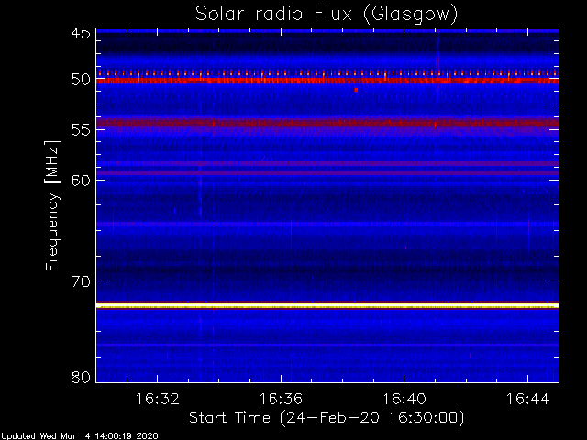This screenshot has height=440, width=587.
Task: Click the 80 frequency tick label
Action: click(x=81, y=377)
